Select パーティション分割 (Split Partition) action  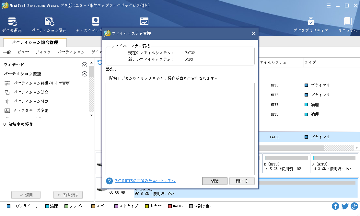coord(31,101)
